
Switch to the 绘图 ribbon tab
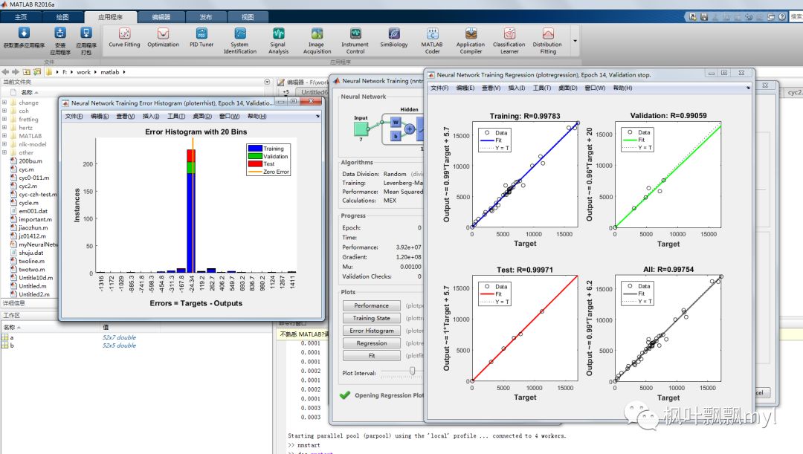click(62, 17)
